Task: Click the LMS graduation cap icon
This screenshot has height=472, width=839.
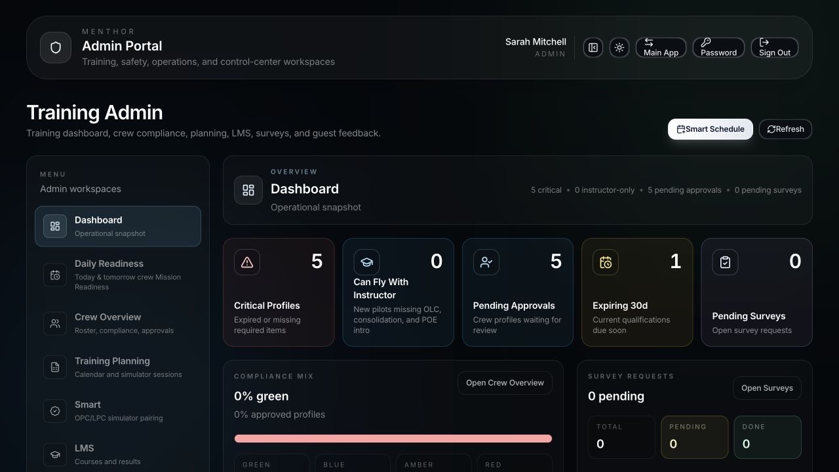Action: pos(55,454)
